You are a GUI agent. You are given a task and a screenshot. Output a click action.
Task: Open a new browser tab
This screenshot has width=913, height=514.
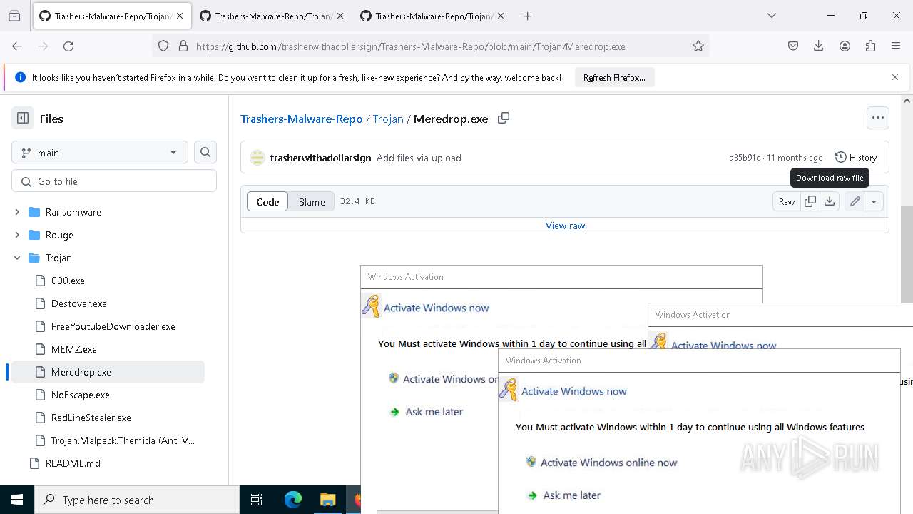point(527,16)
